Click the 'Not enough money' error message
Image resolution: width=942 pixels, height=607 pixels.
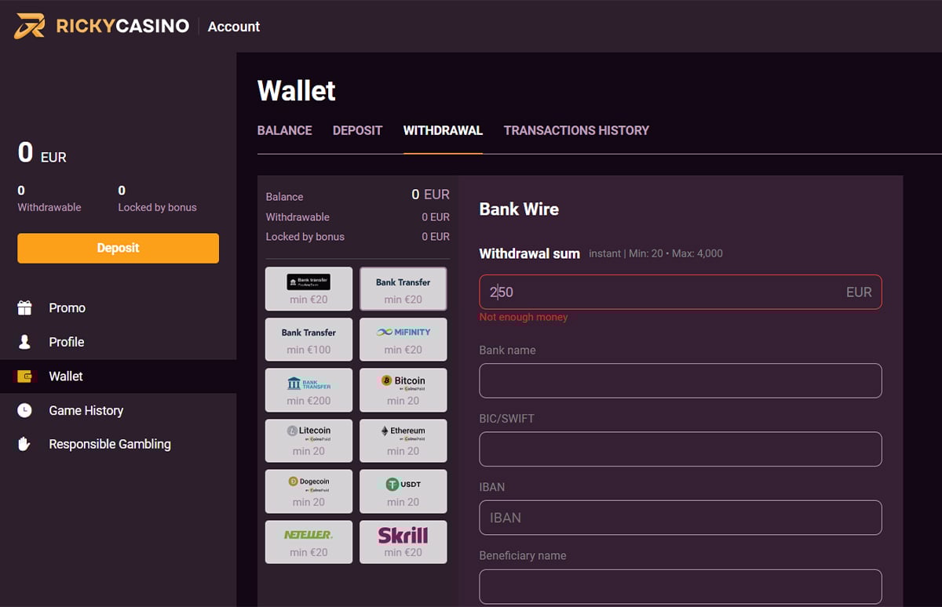pos(524,317)
